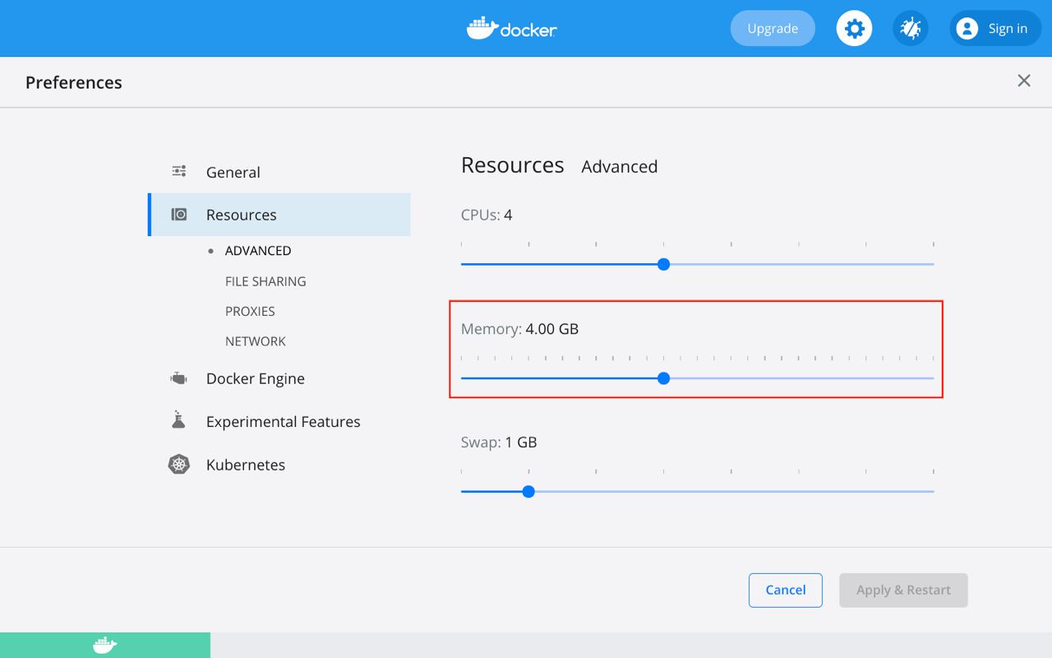The width and height of the screenshot is (1052, 658).
Task: Click the Resources heading
Action: pyautogui.click(x=513, y=165)
